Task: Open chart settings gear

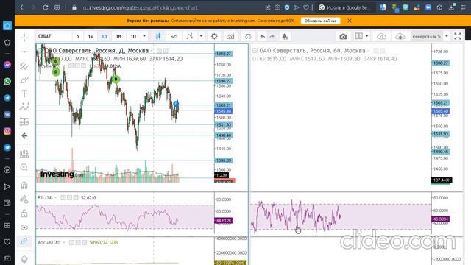Action: [x=214, y=36]
